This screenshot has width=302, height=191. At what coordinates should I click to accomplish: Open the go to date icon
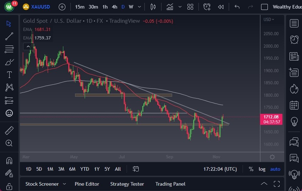[x=136, y=169]
